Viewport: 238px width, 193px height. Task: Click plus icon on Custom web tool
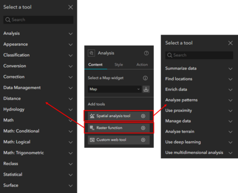[143, 140]
